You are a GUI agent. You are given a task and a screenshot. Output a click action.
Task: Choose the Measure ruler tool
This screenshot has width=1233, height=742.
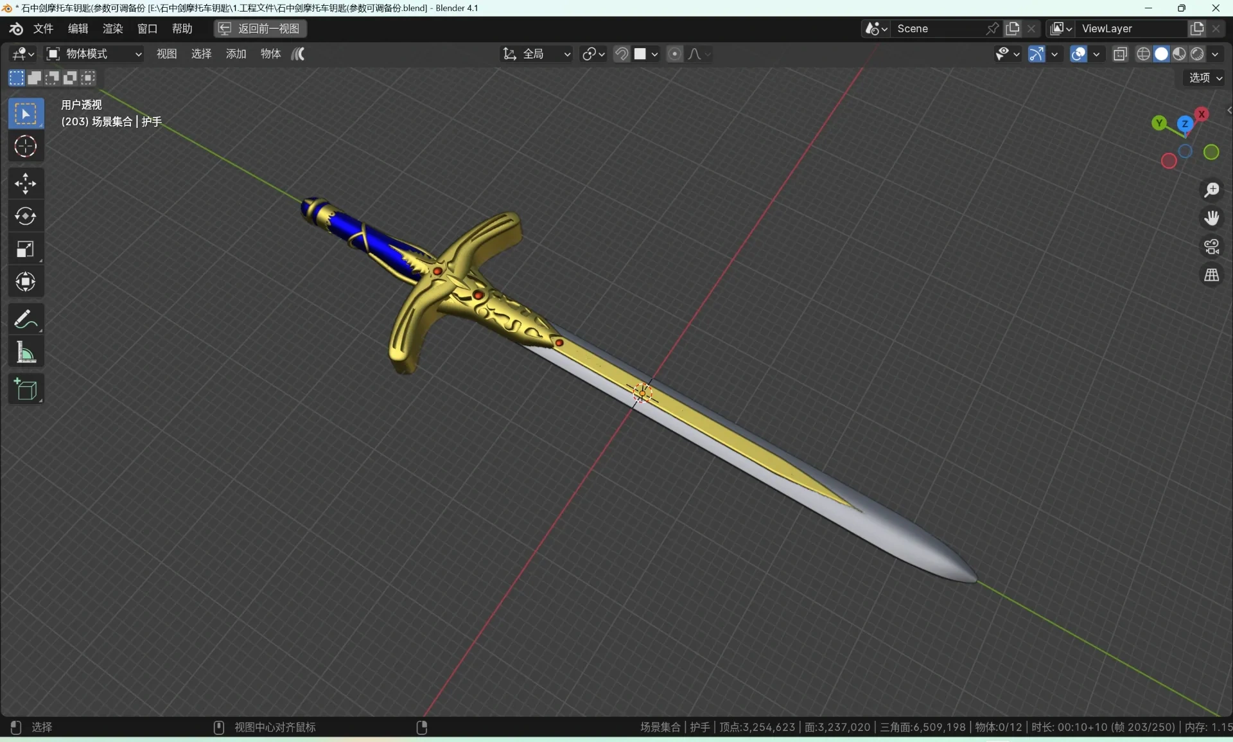click(x=26, y=352)
